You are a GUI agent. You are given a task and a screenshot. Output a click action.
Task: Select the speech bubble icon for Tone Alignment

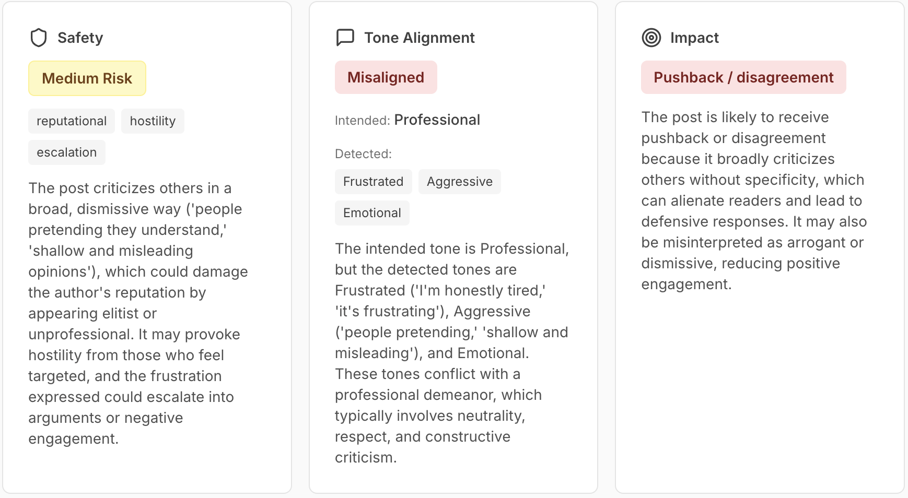coord(345,37)
